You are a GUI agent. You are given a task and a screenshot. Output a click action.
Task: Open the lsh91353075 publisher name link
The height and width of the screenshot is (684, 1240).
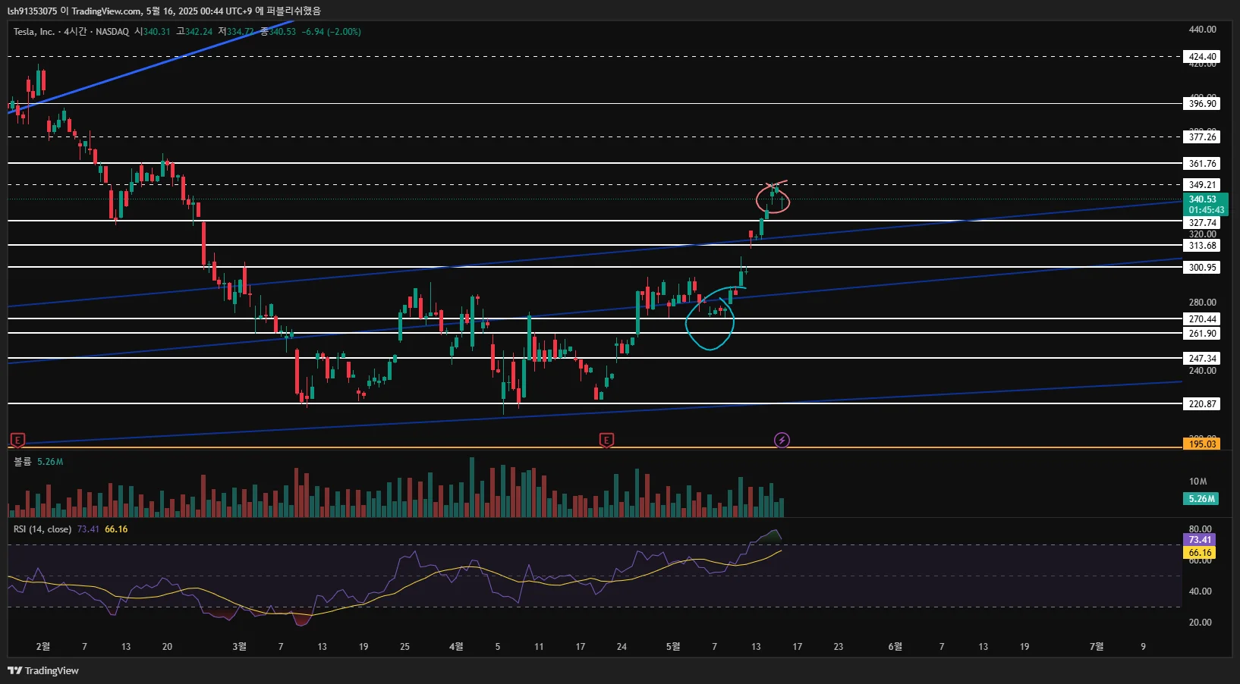click(32, 11)
